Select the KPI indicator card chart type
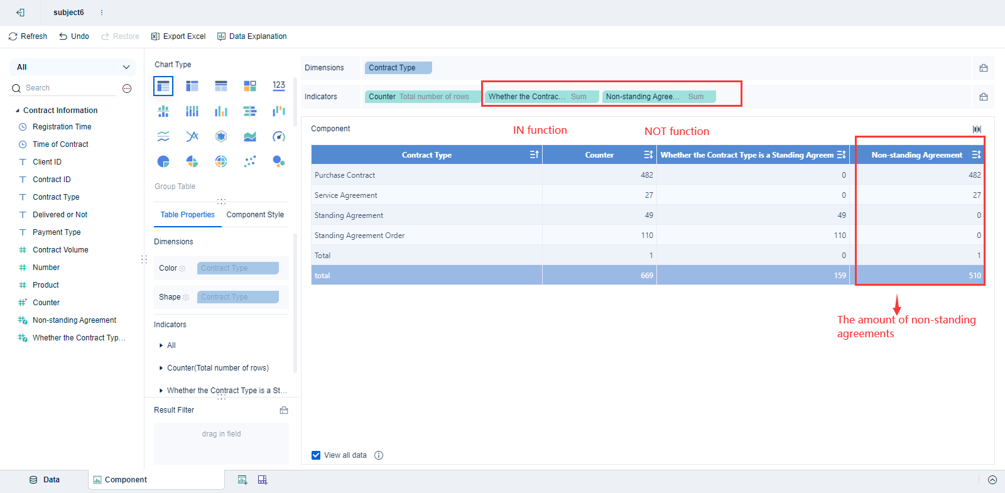 coord(279,86)
